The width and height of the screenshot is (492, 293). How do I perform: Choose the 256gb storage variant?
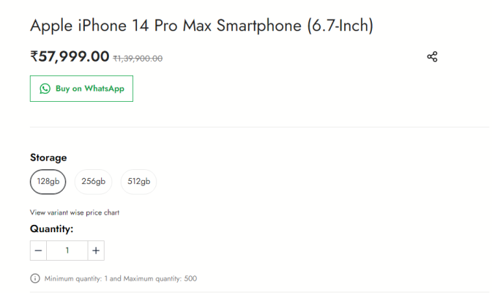coord(93,182)
